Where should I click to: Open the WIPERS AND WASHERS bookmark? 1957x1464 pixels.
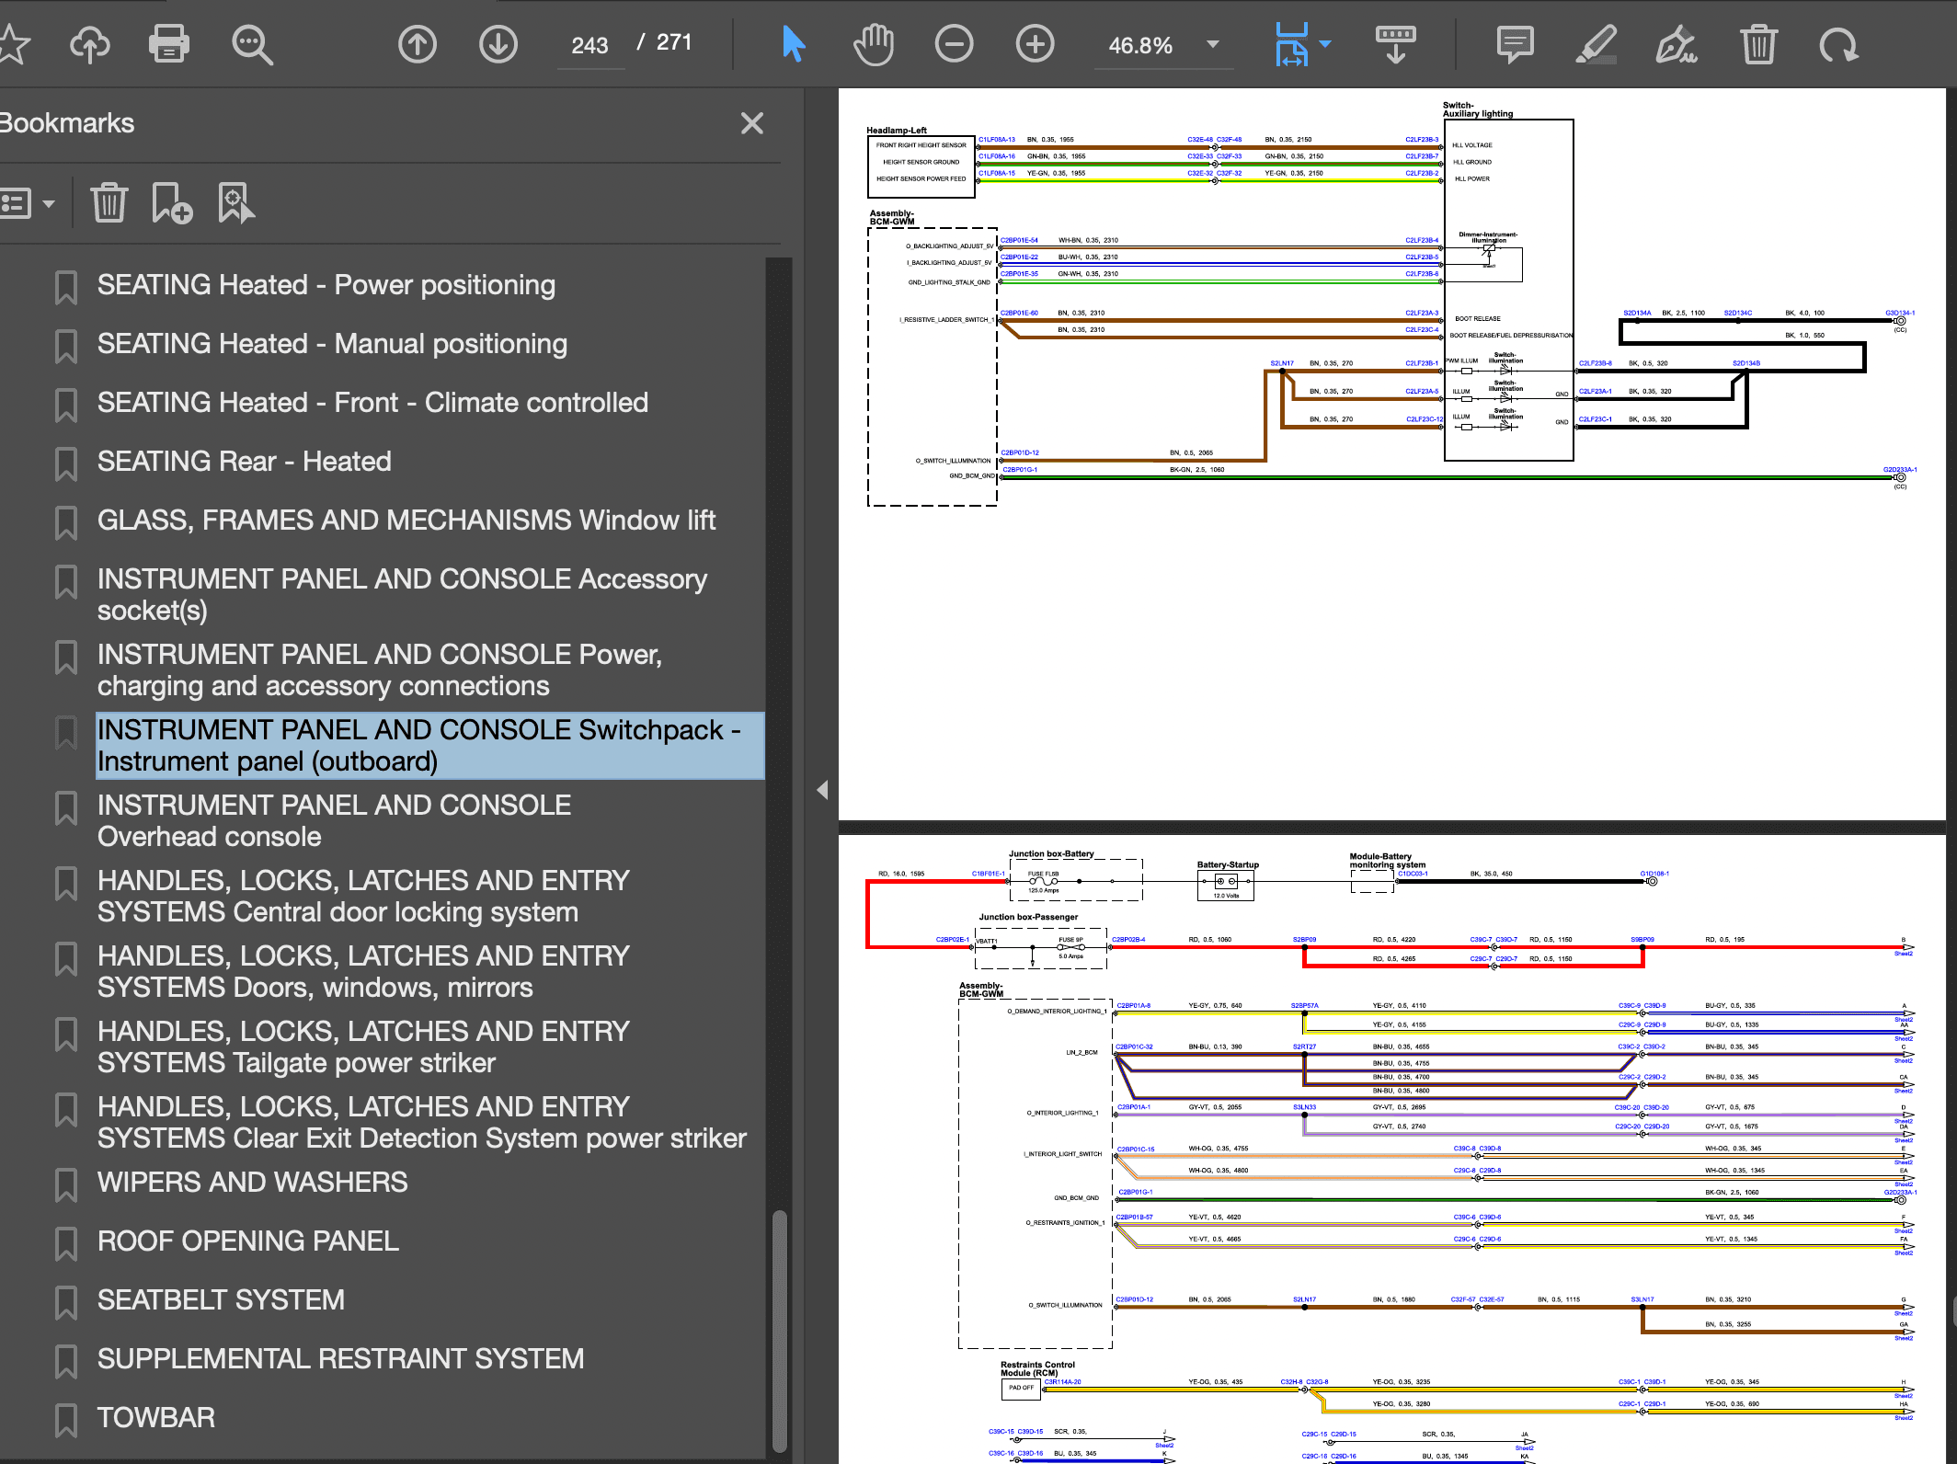252,1183
